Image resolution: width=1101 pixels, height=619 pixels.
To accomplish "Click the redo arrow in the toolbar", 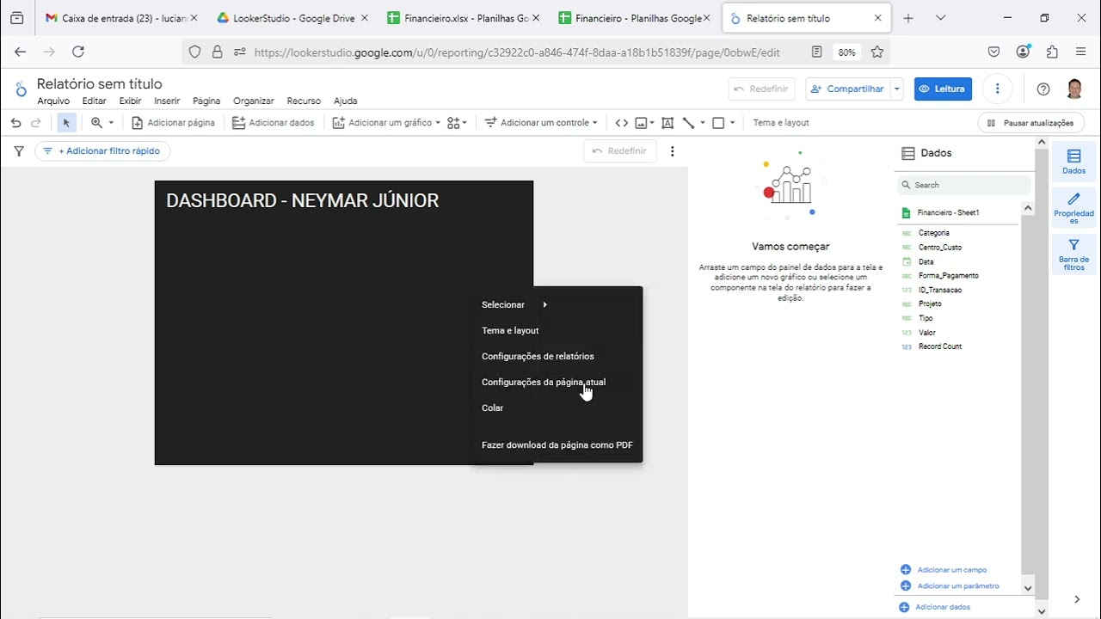I will pos(36,123).
